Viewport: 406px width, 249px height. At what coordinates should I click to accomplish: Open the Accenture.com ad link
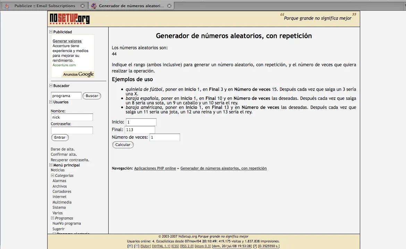(x=64, y=65)
